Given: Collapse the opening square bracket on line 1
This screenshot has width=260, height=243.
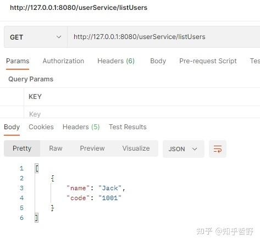Looking at the screenshot, I should [37, 168].
